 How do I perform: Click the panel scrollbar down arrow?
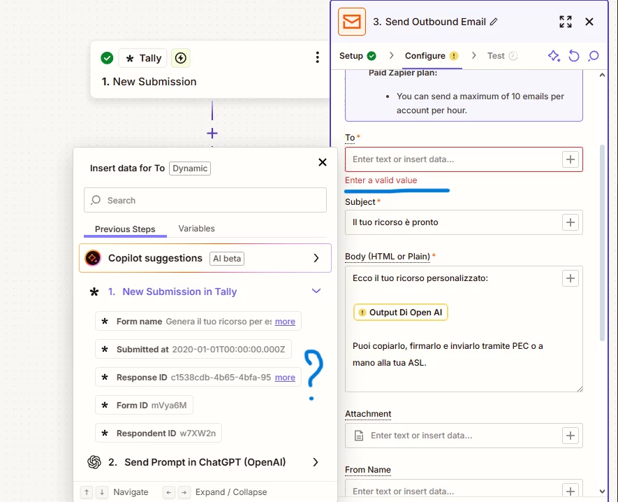602,492
